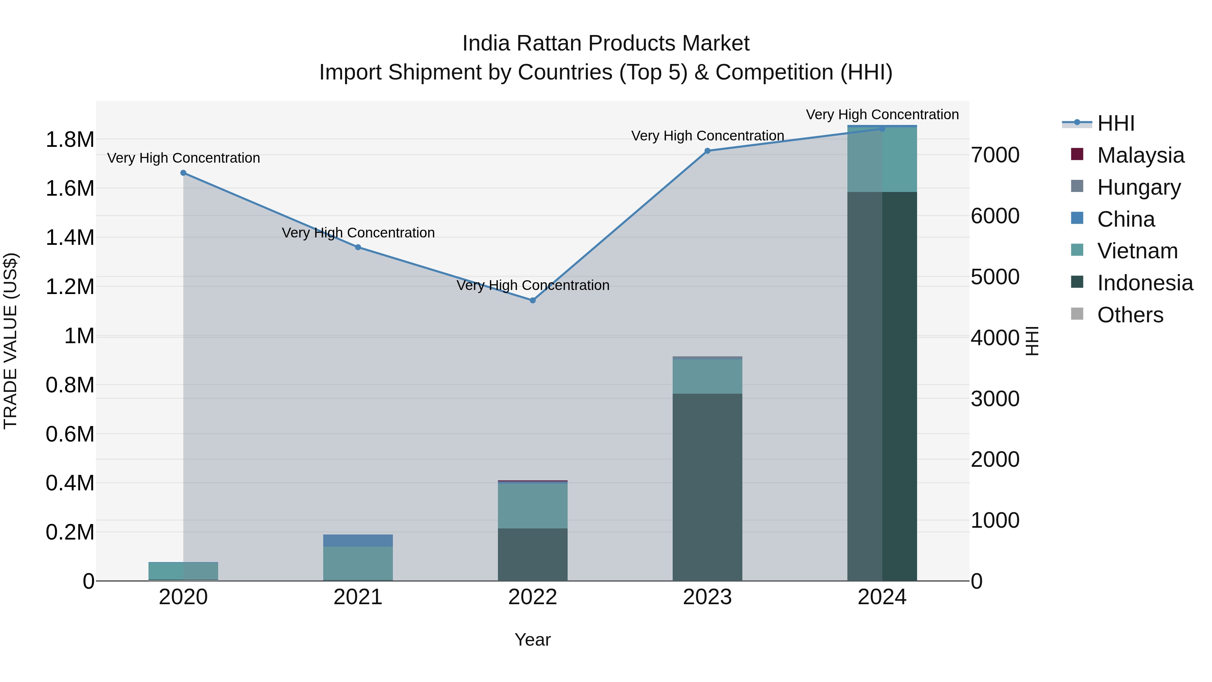Screen dimensions: 1212x682
Task: Click the 1M y-axis tick label
Action: click(x=79, y=336)
